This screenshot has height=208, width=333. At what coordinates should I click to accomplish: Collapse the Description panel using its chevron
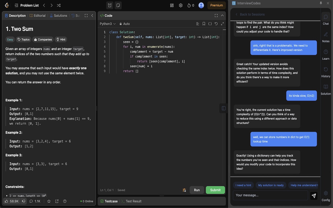point(92,15)
